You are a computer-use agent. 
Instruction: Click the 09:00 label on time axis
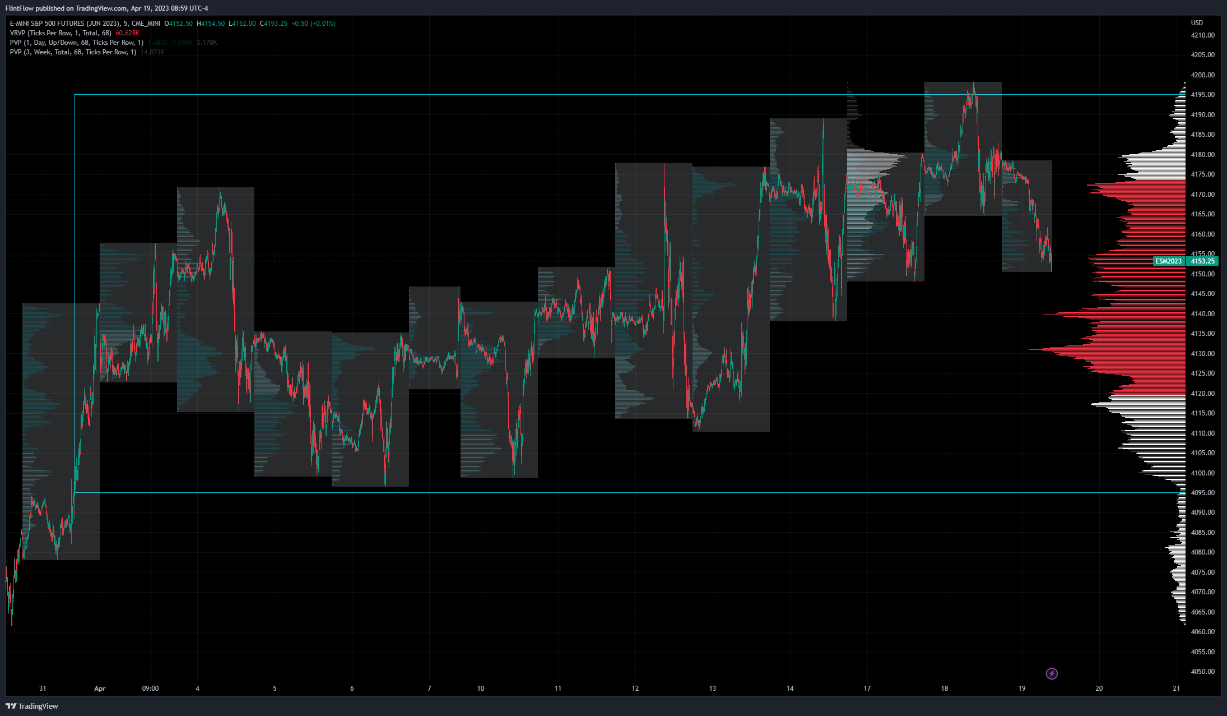coord(150,689)
